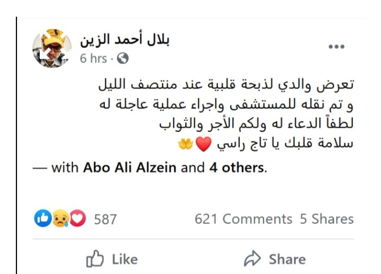Click the Share button label

coord(287,259)
